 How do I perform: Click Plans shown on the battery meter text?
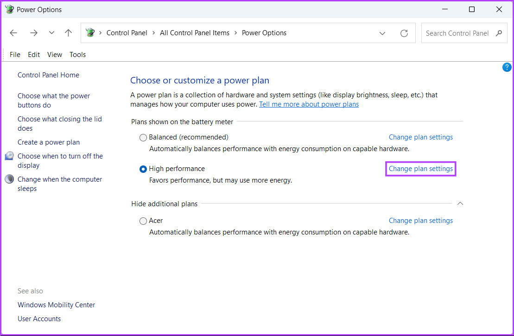click(182, 122)
